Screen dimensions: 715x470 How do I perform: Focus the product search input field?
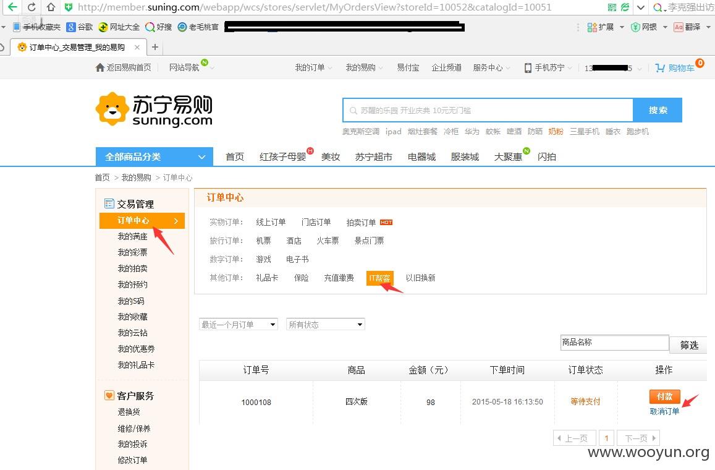tap(488, 110)
